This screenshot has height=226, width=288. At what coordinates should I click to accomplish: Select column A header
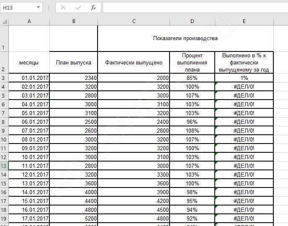29,21
